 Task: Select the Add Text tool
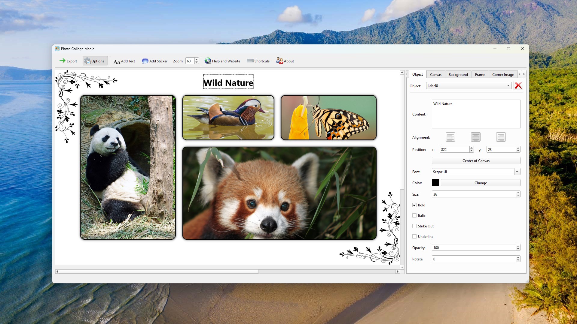(124, 61)
